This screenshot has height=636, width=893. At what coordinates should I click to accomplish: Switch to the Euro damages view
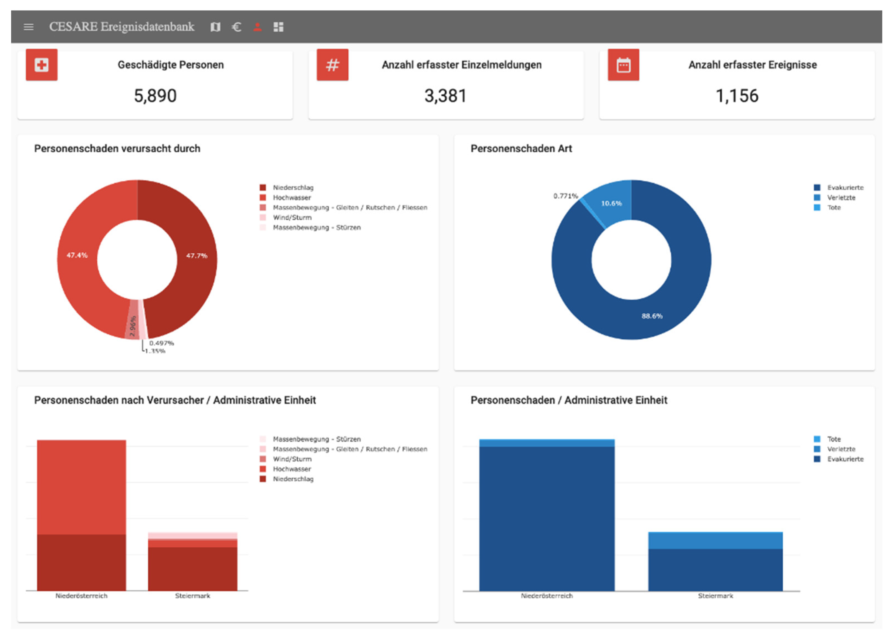coord(236,27)
